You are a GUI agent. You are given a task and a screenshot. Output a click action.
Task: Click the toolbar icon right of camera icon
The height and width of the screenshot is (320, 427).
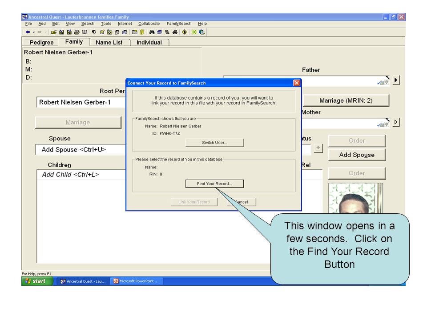[117, 32]
